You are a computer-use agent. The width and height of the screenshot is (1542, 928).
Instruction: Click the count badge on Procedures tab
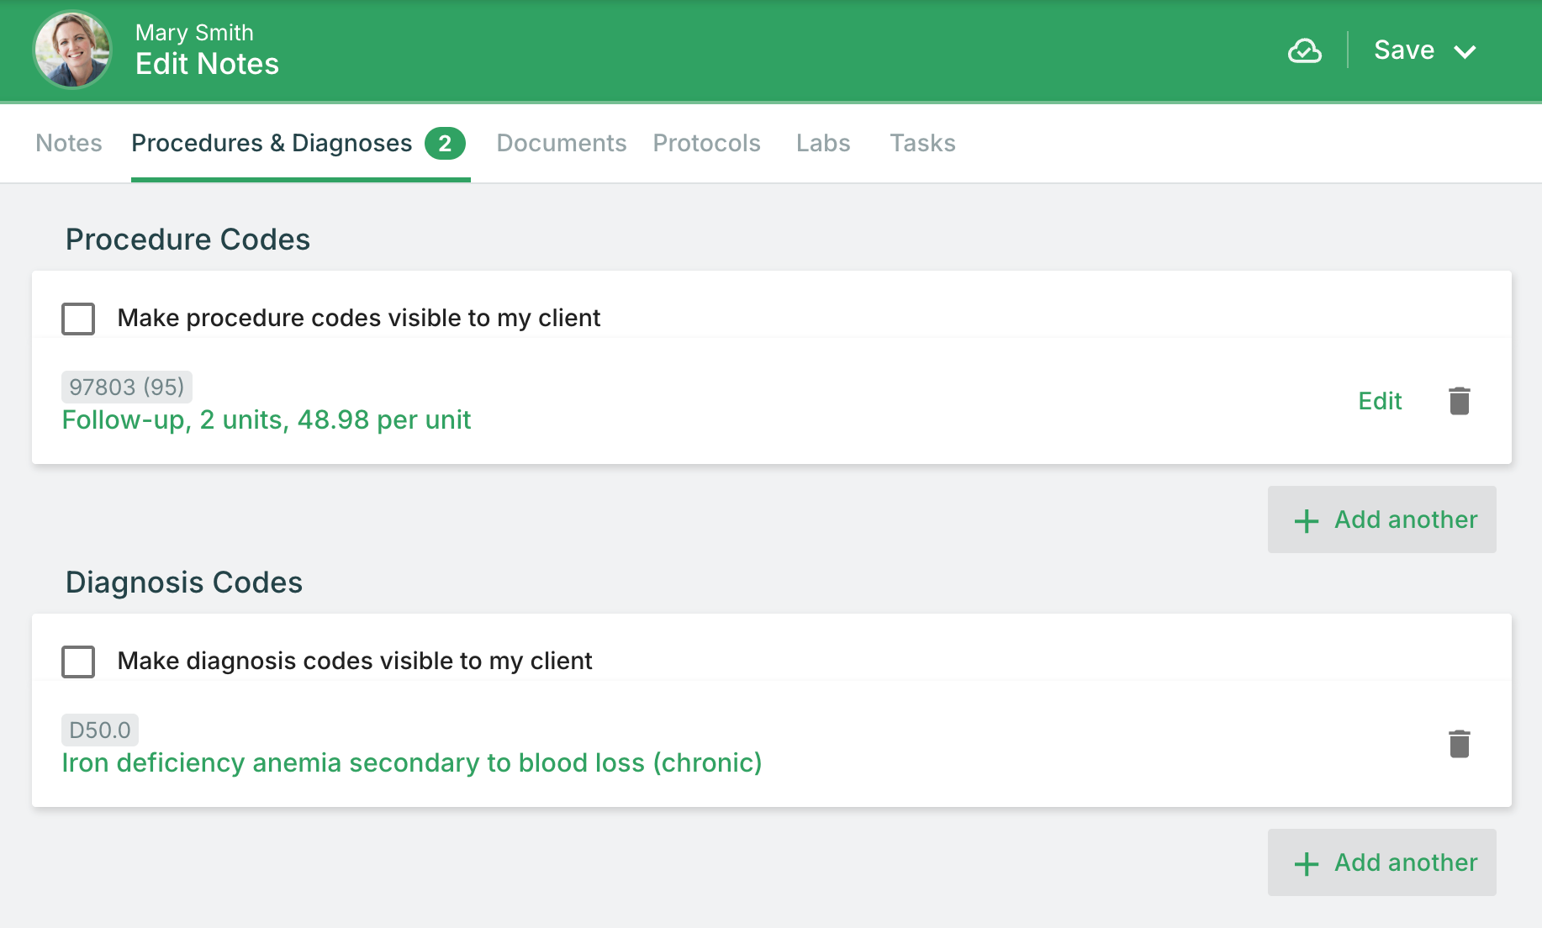pos(445,144)
